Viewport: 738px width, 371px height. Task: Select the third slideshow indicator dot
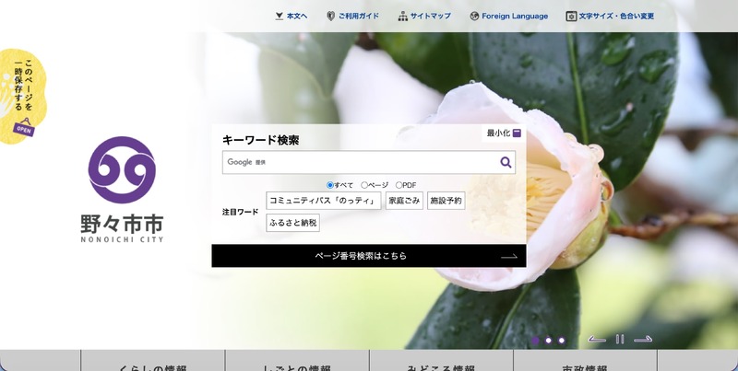[562, 341]
